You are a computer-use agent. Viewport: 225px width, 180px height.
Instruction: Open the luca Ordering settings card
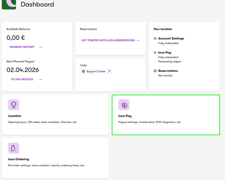tap(55, 158)
